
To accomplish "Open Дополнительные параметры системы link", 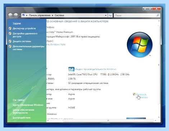I will coord(28,48).
